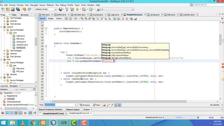The image size is (224, 126).
Task: Click the Previous find button
Action: [x=85, y=105]
